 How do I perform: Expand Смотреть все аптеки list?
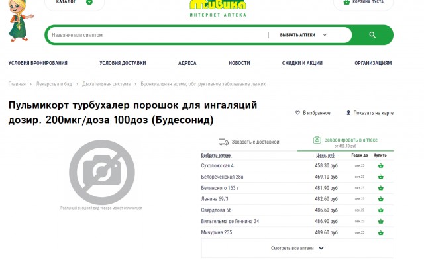pyautogui.click(x=297, y=248)
